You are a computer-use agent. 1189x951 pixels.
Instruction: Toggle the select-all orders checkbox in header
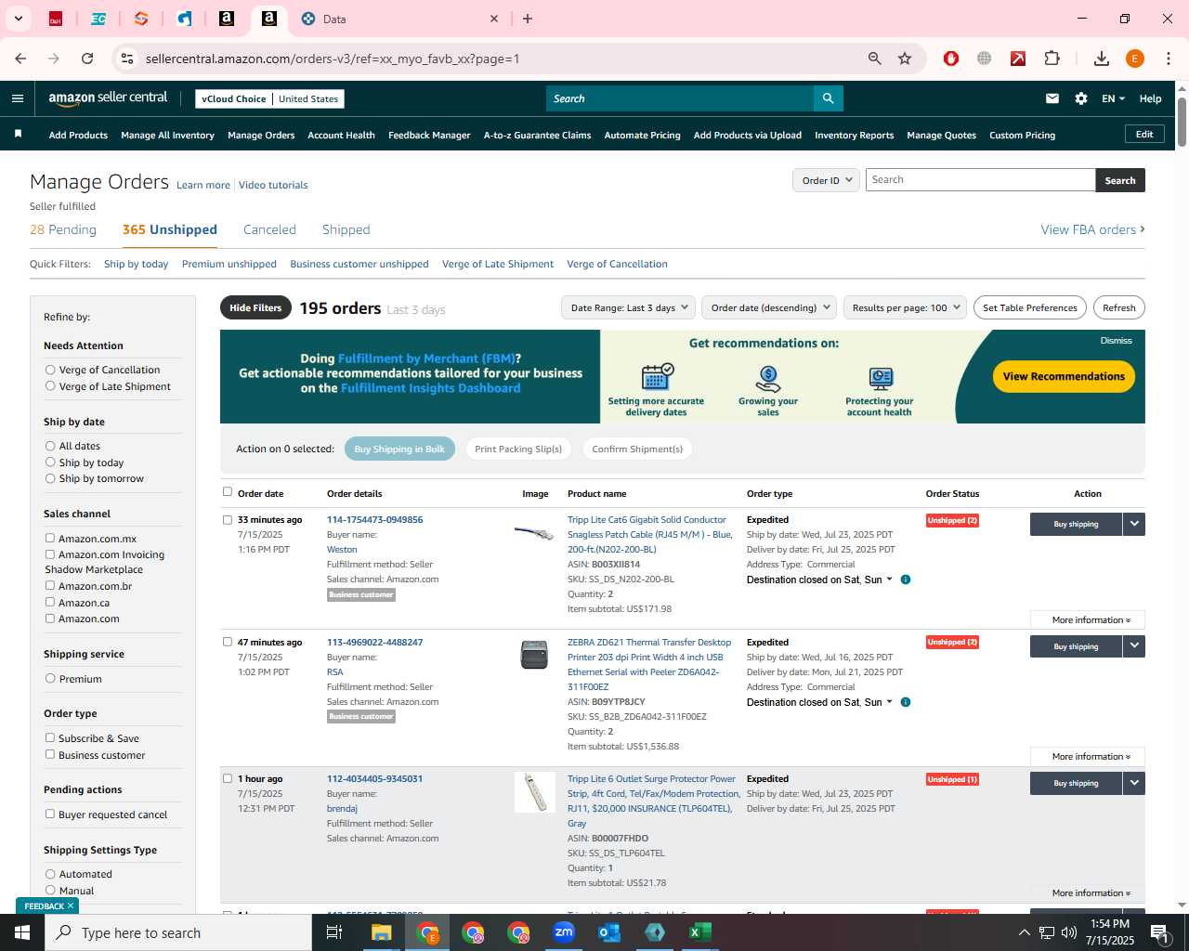pos(228,492)
